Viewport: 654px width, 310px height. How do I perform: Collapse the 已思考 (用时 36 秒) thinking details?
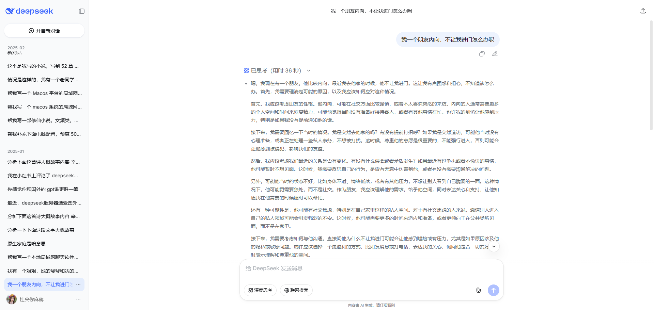309,70
